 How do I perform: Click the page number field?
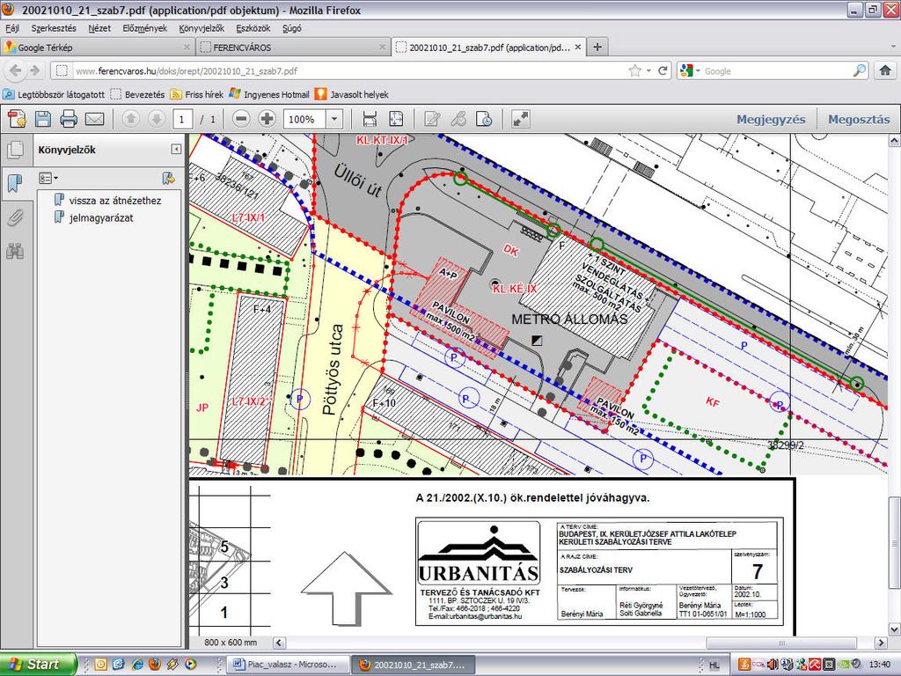click(x=183, y=119)
